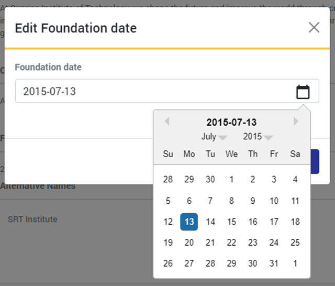The image size is (335, 286).
Task: Pick July 1 in the calendar
Action: pos(231,180)
